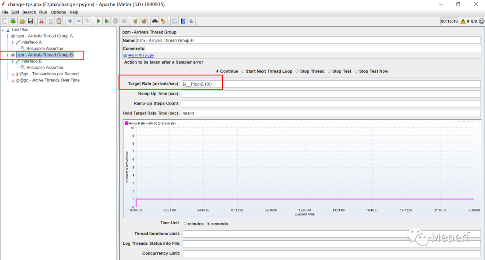Open the Help menu
This screenshot has height=260, width=485.
point(74,13)
